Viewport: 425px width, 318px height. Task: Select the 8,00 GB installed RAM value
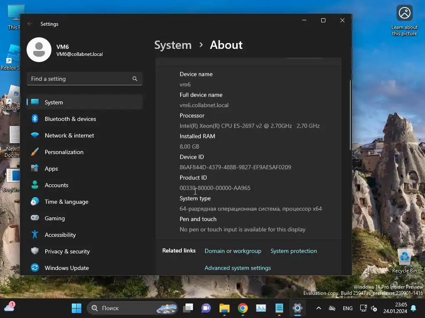[x=189, y=147]
